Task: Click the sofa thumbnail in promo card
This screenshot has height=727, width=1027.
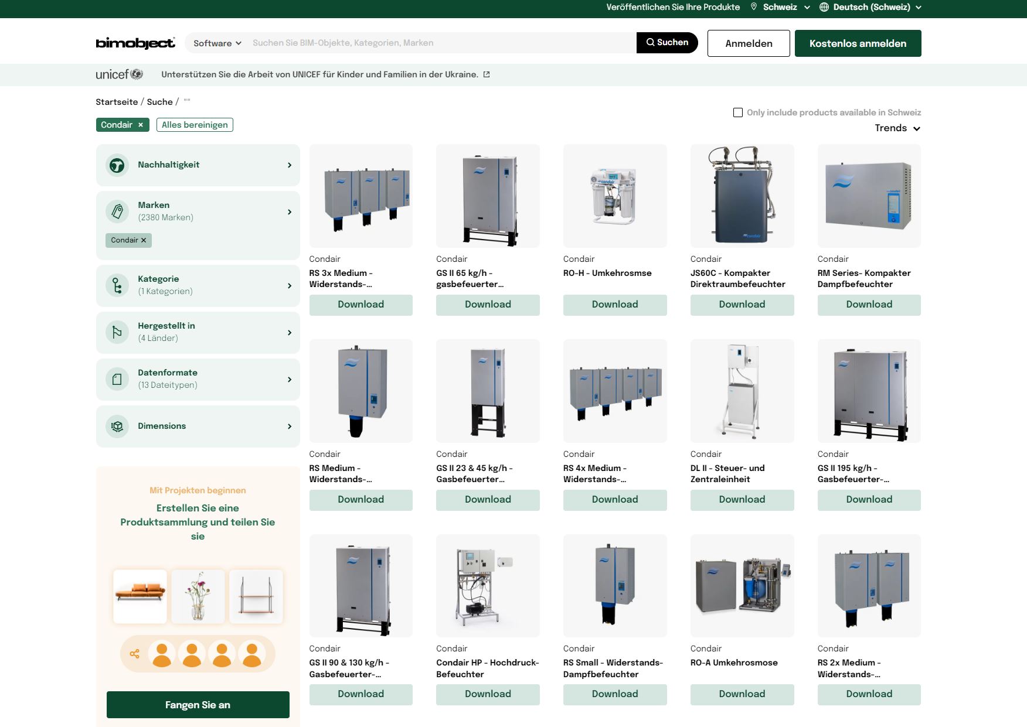Action: pos(140,596)
